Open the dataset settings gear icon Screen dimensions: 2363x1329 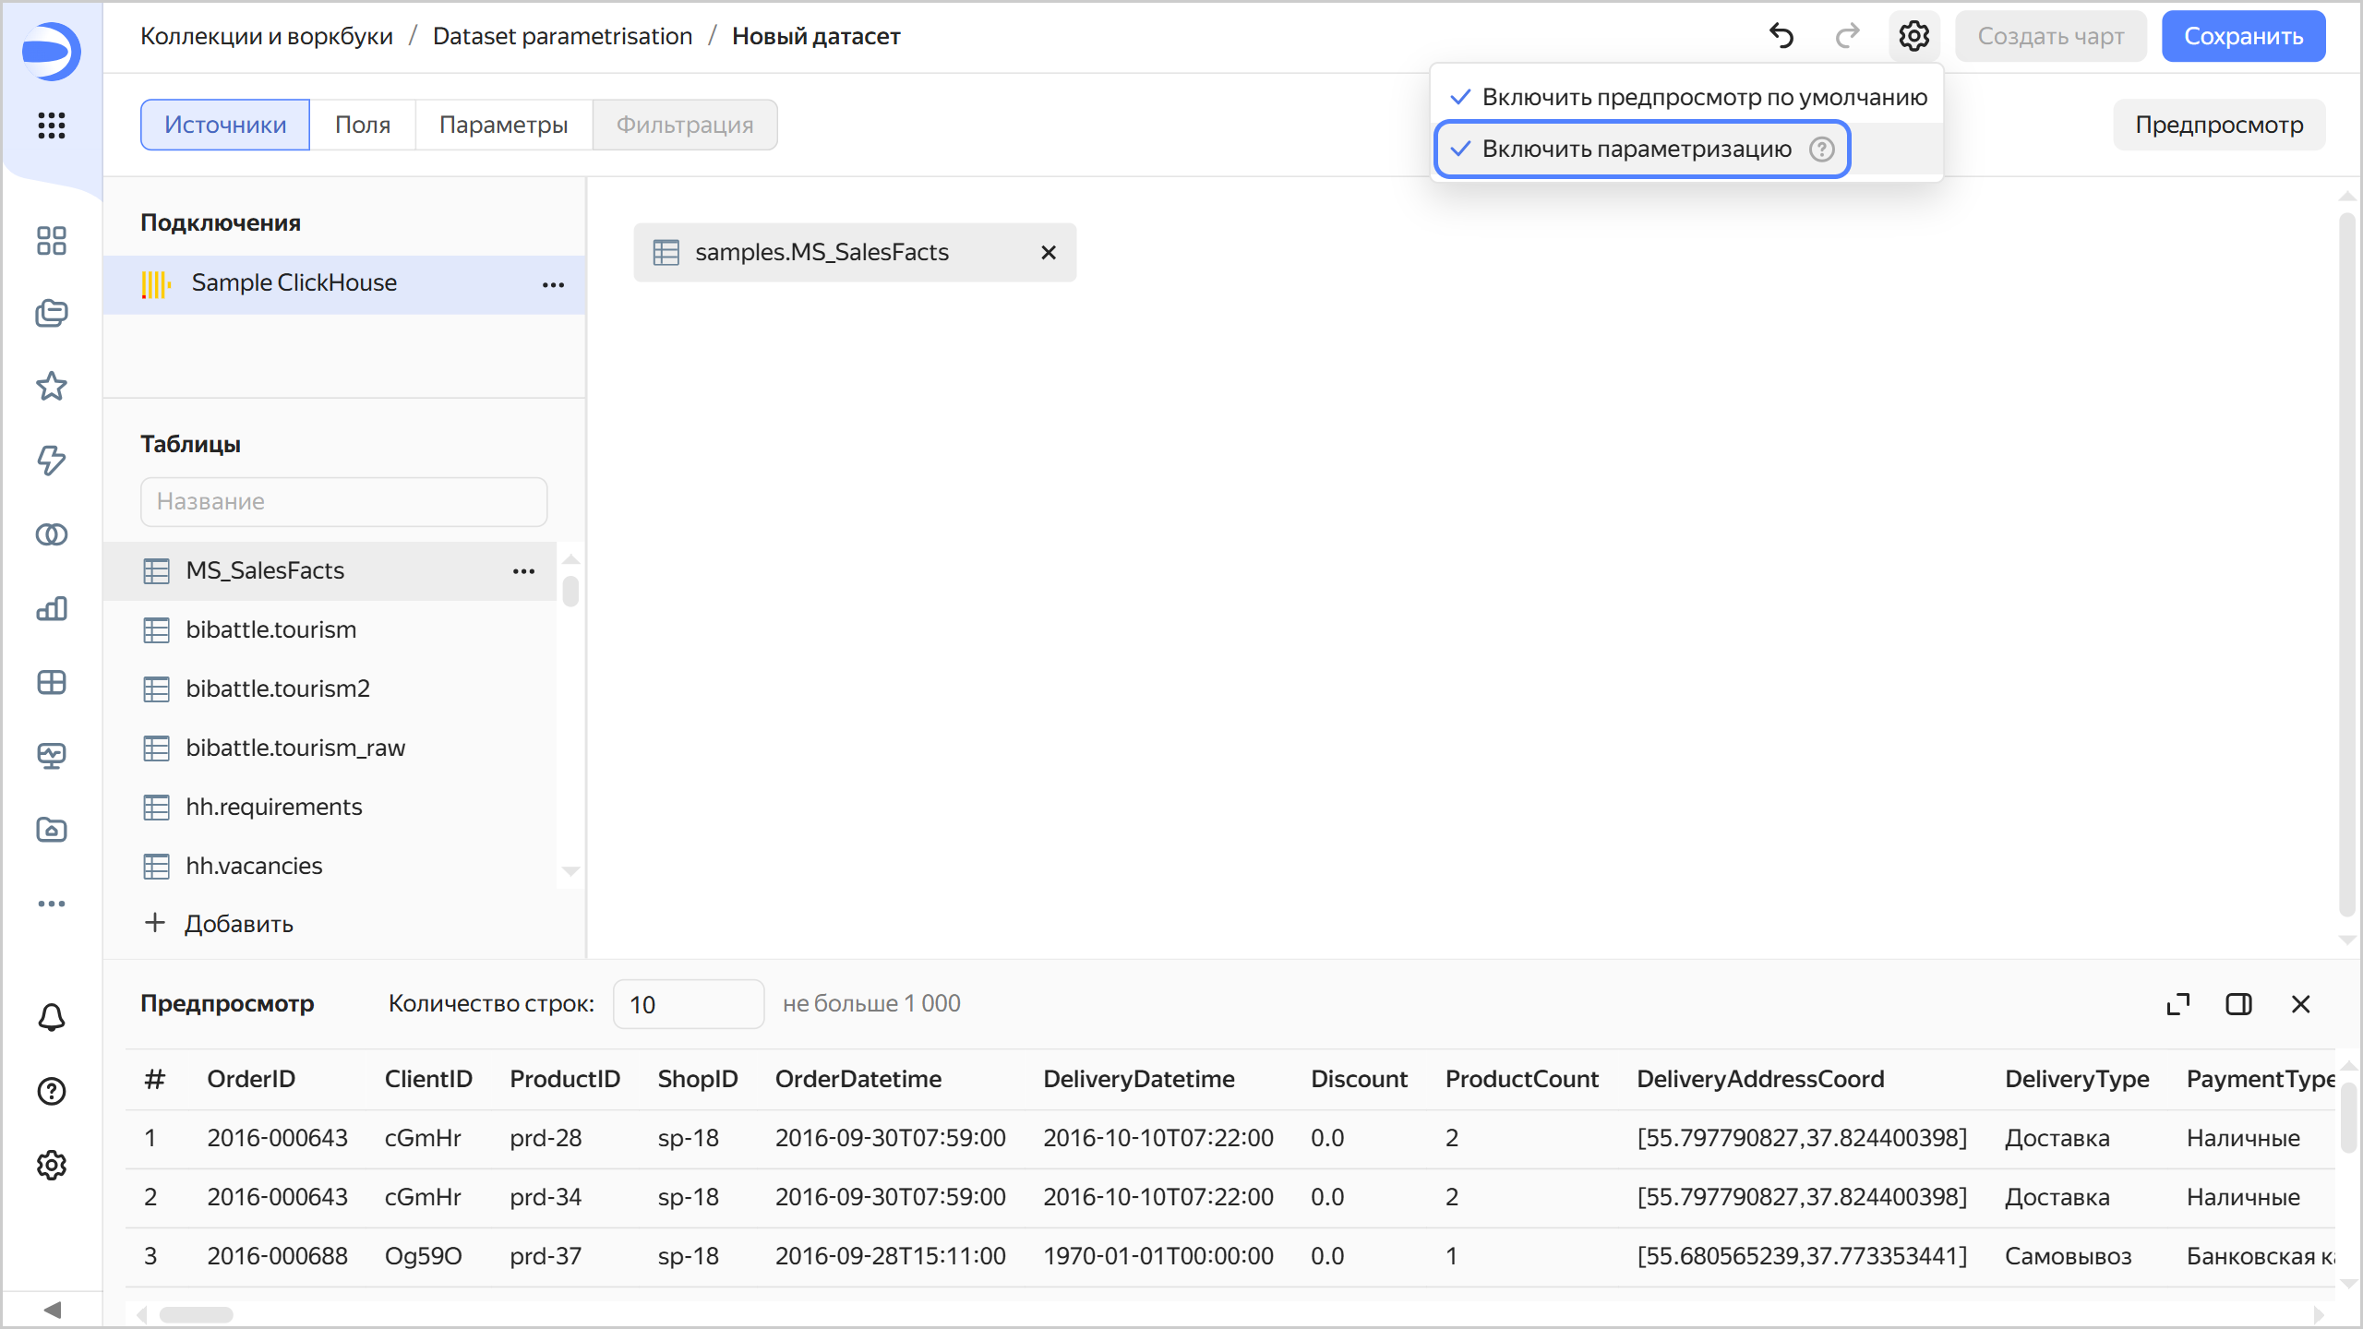(1913, 36)
